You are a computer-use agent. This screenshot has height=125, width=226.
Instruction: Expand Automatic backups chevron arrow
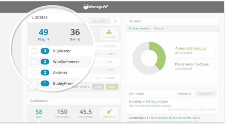[x=215, y=51]
